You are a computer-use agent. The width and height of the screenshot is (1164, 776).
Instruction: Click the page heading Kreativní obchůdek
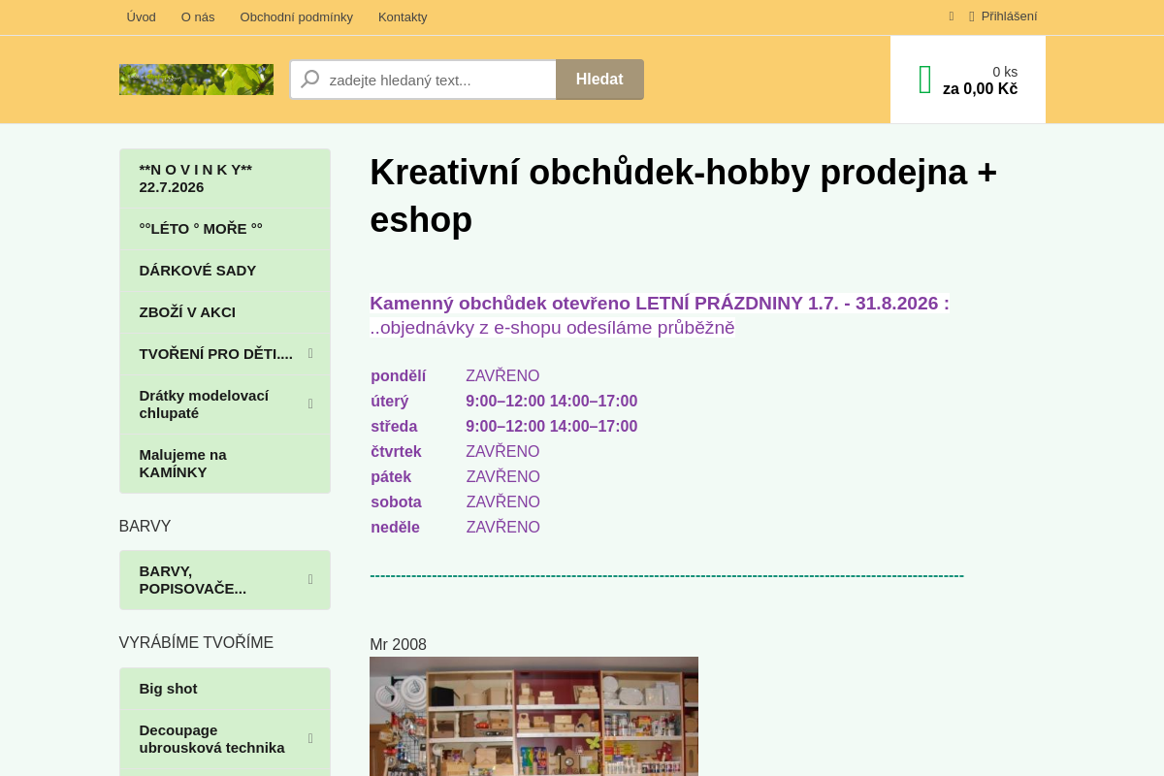(x=683, y=196)
